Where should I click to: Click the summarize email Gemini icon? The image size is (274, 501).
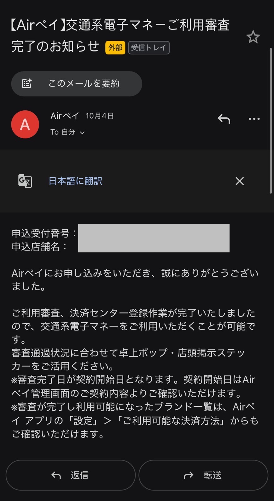(27, 83)
